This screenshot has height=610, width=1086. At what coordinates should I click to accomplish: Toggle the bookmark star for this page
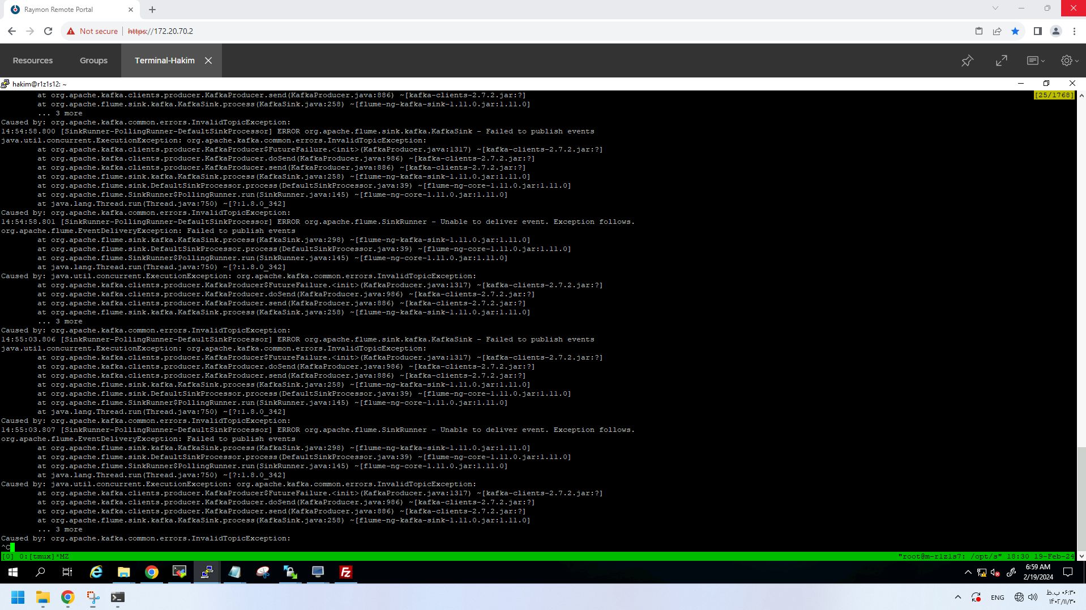(1015, 31)
